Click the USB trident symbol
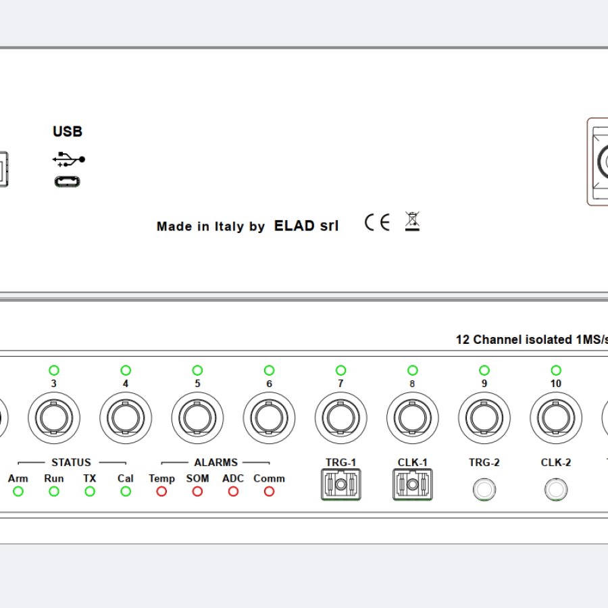608x608 pixels. [x=68, y=160]
